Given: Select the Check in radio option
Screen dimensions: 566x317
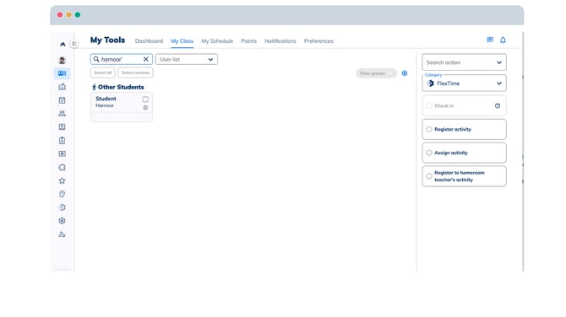Looking at the screenshot, I should click(x=429, y=106).
